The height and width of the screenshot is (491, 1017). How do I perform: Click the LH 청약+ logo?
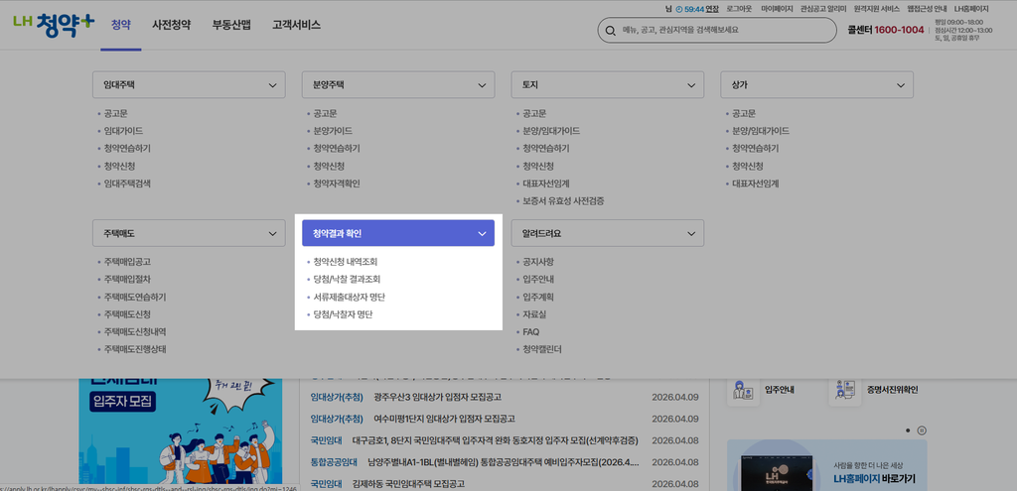[x=54, y=25]
